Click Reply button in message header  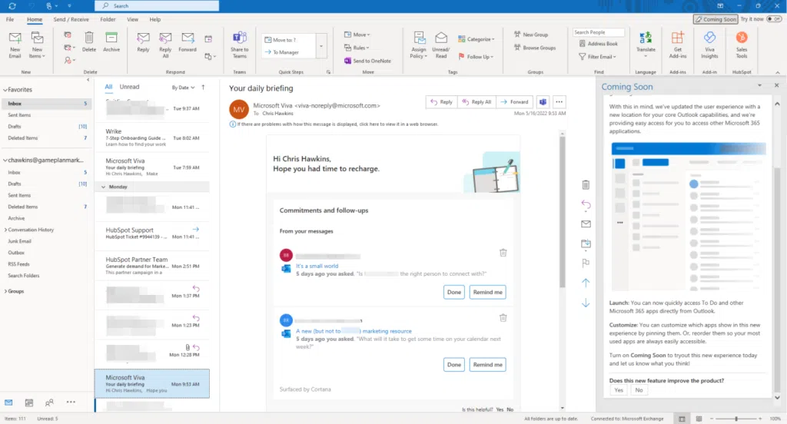[x=441, y=102]
